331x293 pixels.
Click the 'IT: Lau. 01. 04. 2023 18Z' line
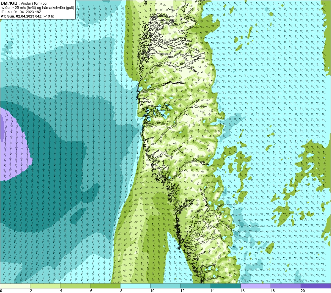pyautogui.click(x=21, y=12)
